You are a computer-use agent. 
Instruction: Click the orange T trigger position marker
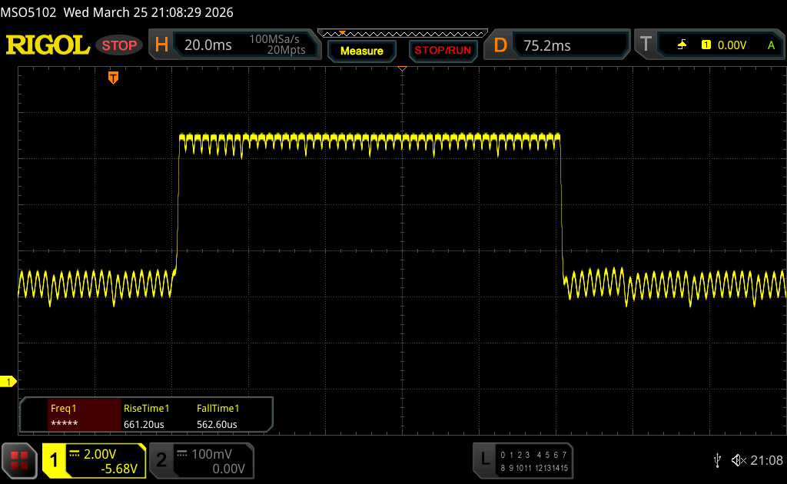(x=114, y=78)
